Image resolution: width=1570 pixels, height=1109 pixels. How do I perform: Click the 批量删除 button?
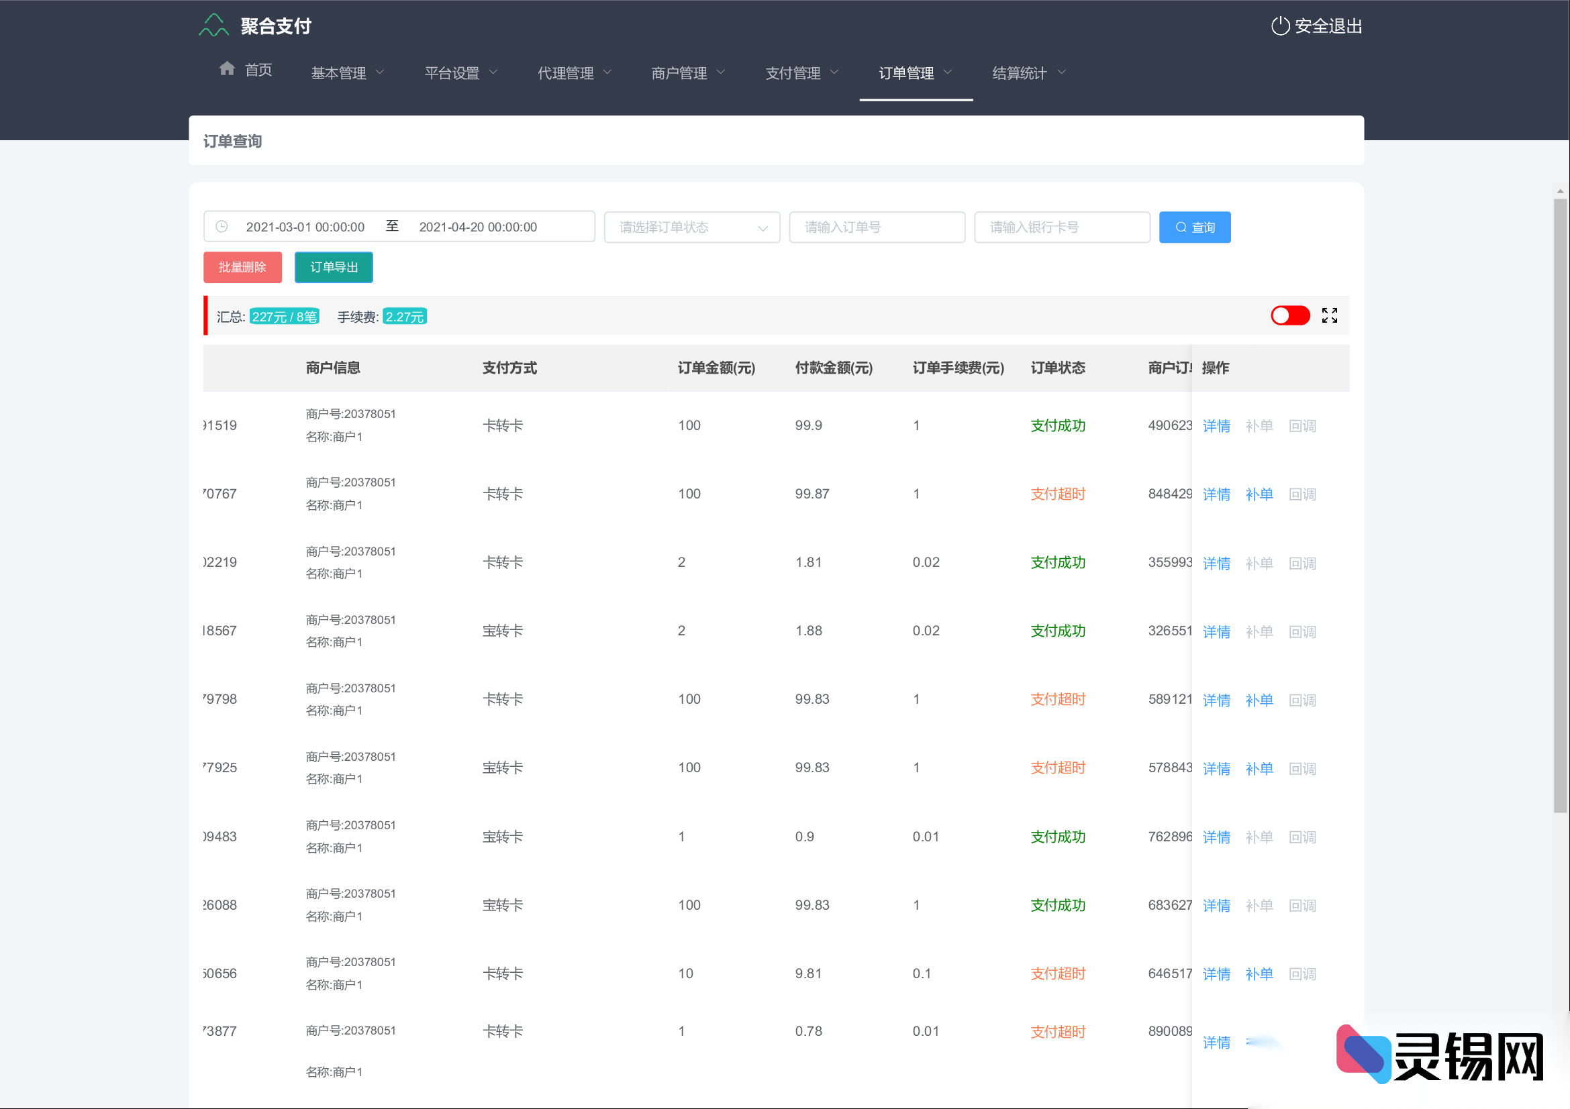(242, 267)
